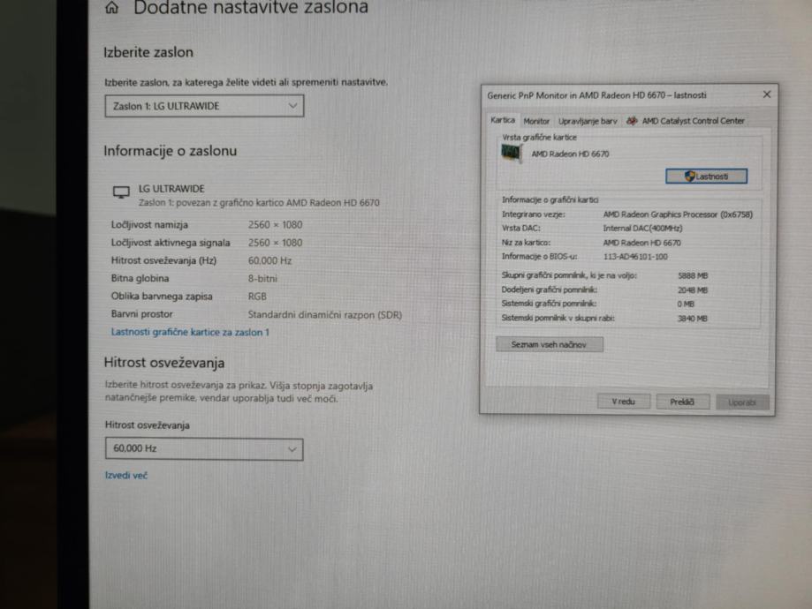Open the 60.000 Hz refresh rate dropdown
The width and height of the screenshot is (812, 609).
204,448
